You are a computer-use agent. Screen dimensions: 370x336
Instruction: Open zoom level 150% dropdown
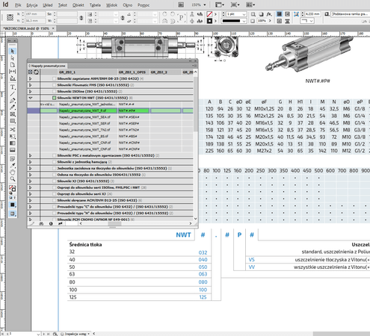click(x=199, y=4)
